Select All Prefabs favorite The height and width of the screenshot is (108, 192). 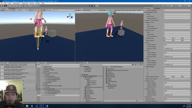pyautogui.click(x=88, y=71)
